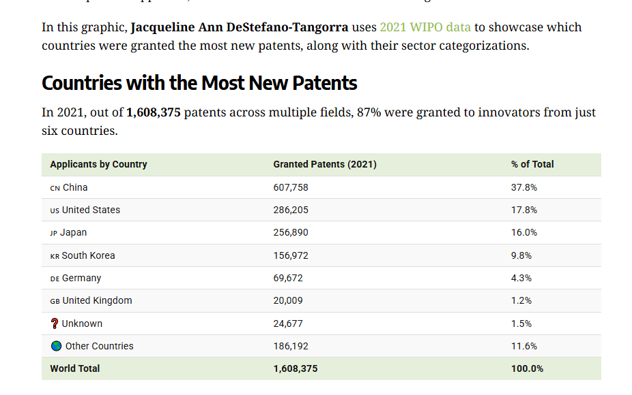
Task: Click the red question mark icon
Action: click(55, 323)
